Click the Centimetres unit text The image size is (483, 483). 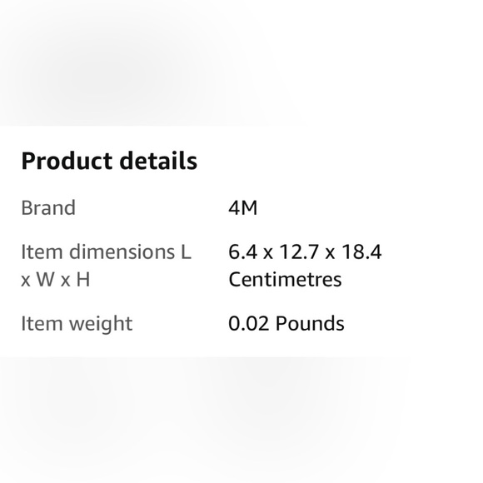coord(286,280)
